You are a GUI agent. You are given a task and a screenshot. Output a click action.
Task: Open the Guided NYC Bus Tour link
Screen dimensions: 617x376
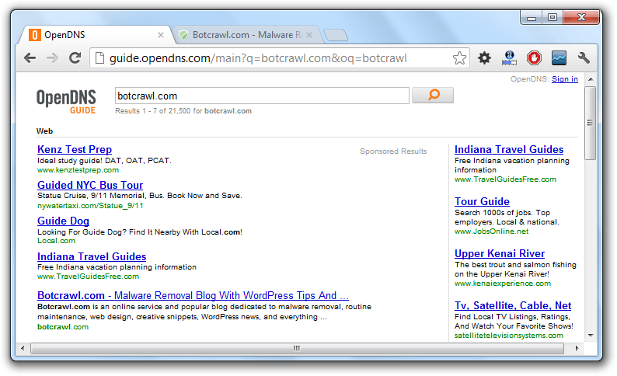(90, 185)
